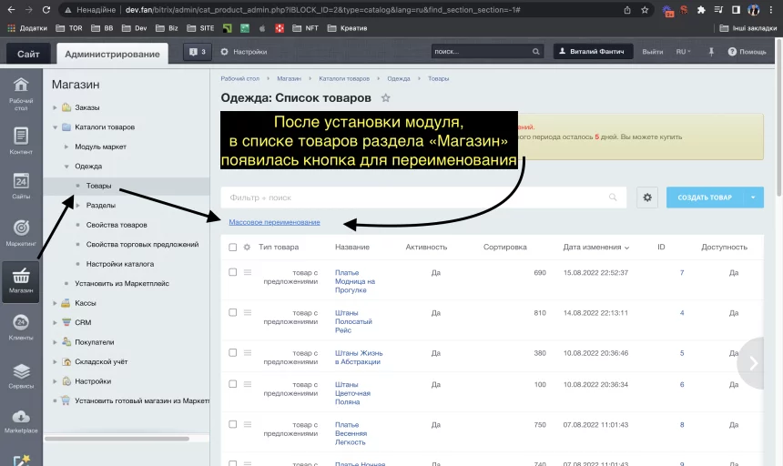Add page to favorites with star icon
The image size is (783, 466).
pos(386,98)
